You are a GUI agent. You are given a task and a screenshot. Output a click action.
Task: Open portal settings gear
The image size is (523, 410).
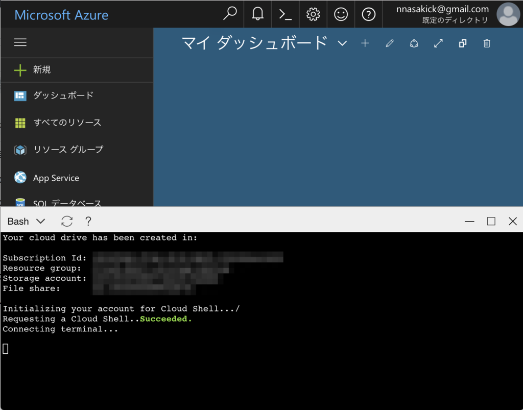click(313, 14)
